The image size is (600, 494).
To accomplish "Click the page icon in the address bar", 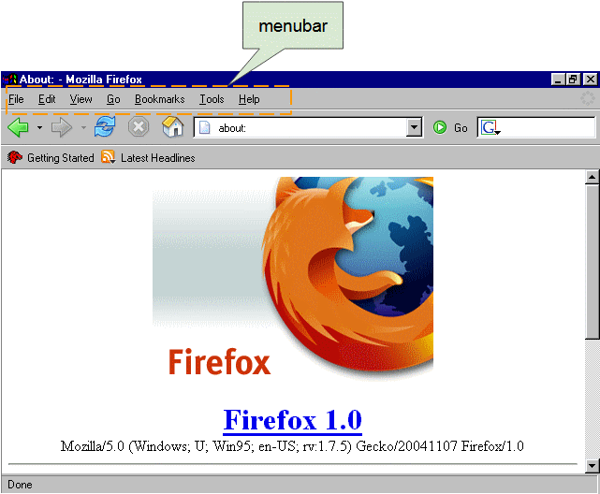I will pos(205,127).
